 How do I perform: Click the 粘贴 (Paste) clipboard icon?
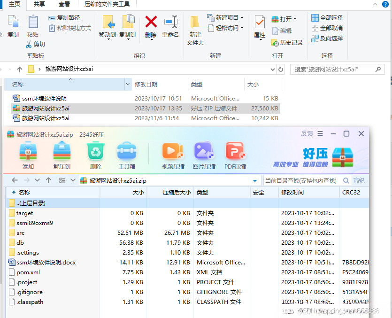pos(33,22)
